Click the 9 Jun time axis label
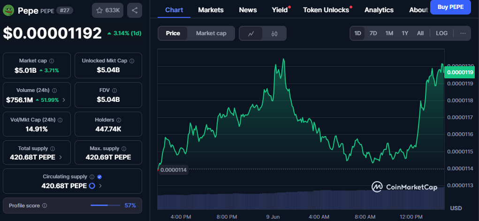Viewport: 479px width, 221px height. [273, 217]
